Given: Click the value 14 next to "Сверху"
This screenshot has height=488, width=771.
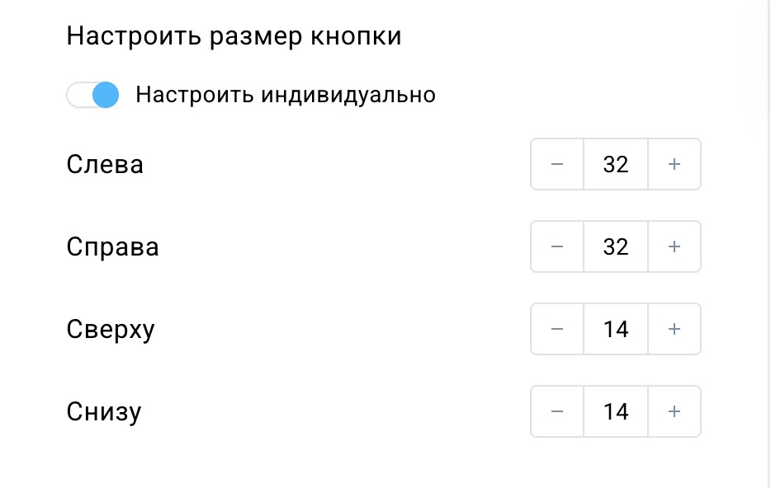Looking at the screenshot, I should pyautogui.click(x=616, y=329).
